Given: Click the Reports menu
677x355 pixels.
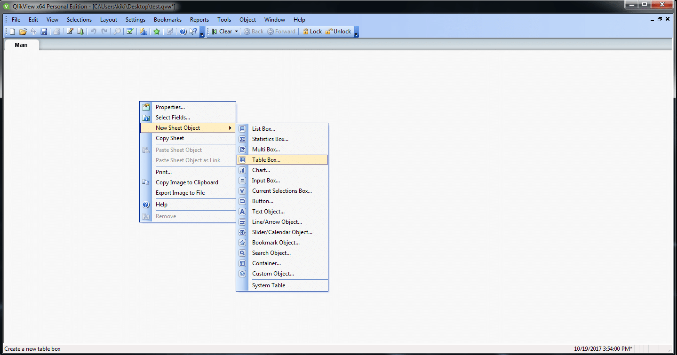Looking at the screenshot, I should point(199,20).
